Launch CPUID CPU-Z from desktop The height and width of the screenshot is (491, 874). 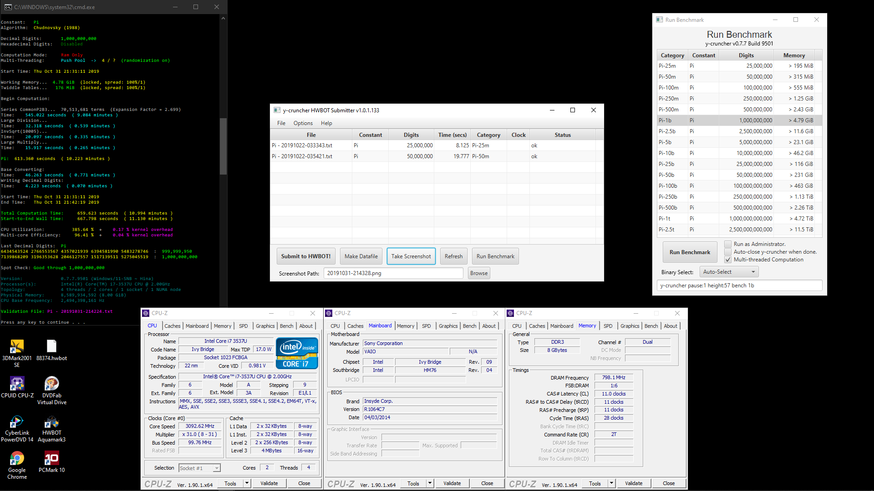click(x=17, y=387)
